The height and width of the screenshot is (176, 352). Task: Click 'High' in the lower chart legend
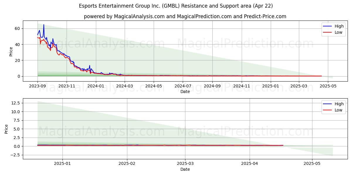[339, 104]
